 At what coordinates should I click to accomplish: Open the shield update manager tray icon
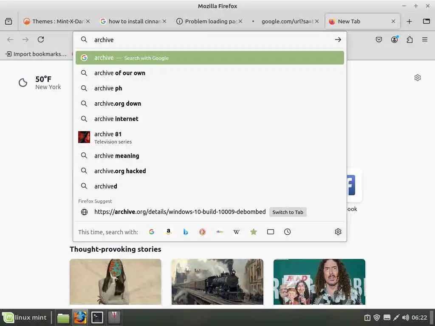point(377,318)
